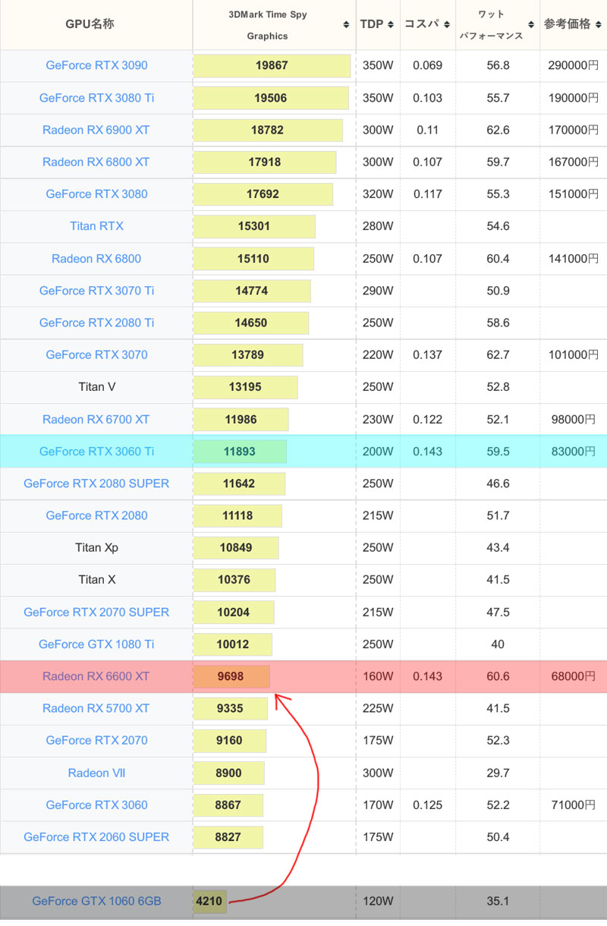Open GeForce GTX 1080 Ti link
This screenshot has width=607, height=926.
click(x=96, y=644)
